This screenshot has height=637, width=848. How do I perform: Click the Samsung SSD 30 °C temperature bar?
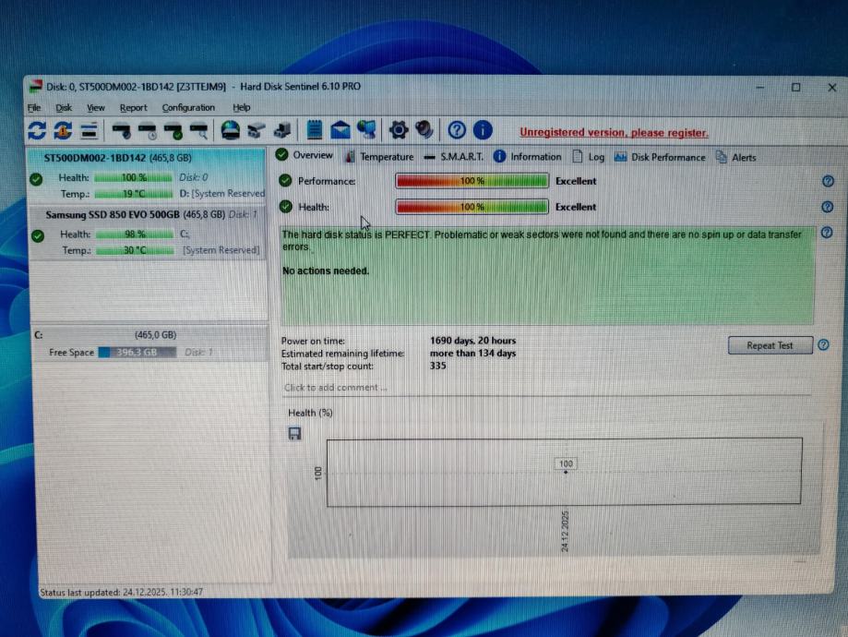(x=135, y=250)
